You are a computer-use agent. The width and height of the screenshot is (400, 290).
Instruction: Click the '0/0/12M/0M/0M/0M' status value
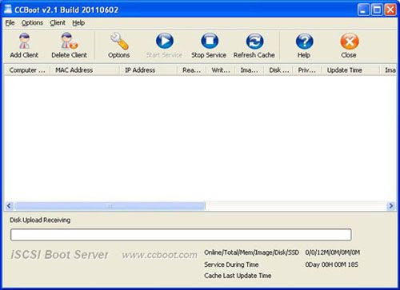click(x=333, y=252)
